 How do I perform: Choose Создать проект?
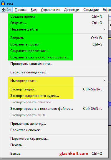54,16
